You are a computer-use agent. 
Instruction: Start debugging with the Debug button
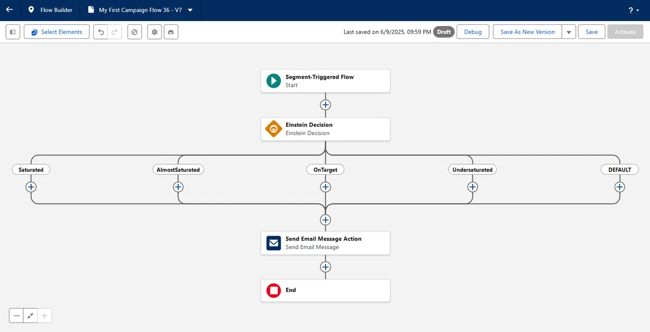(x=473, y=32)
